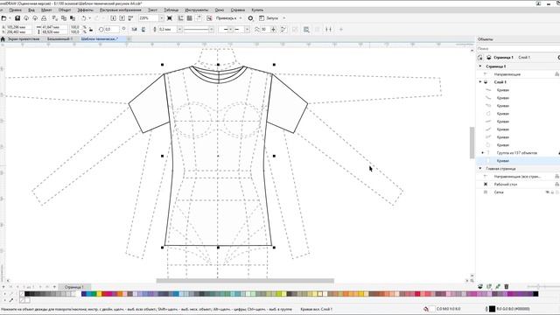Click the Export icon in toolbar

click(122, 17)
